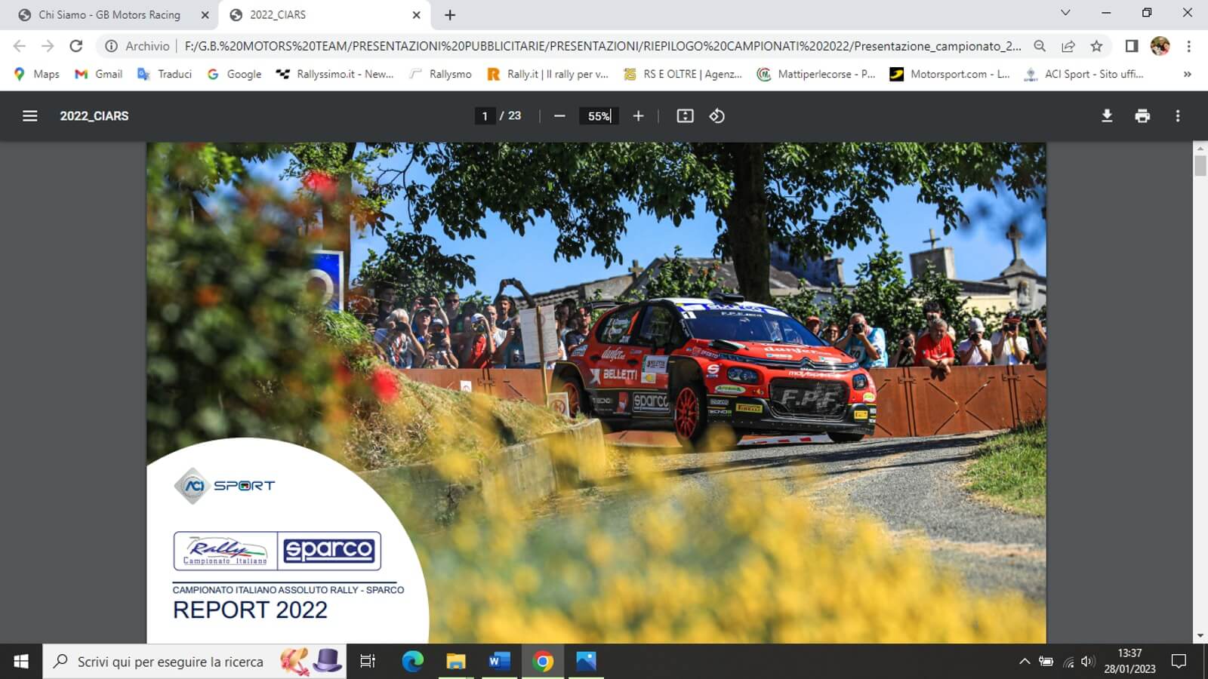Open the ACI Sport bookmark

(x=1083, y=74)
